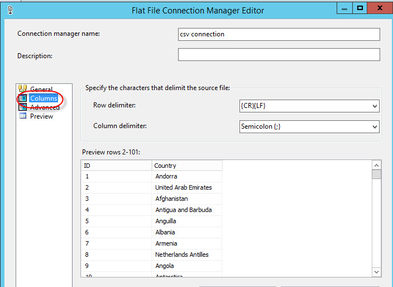Select the General page label
The image size is (393, 287).
41,90
